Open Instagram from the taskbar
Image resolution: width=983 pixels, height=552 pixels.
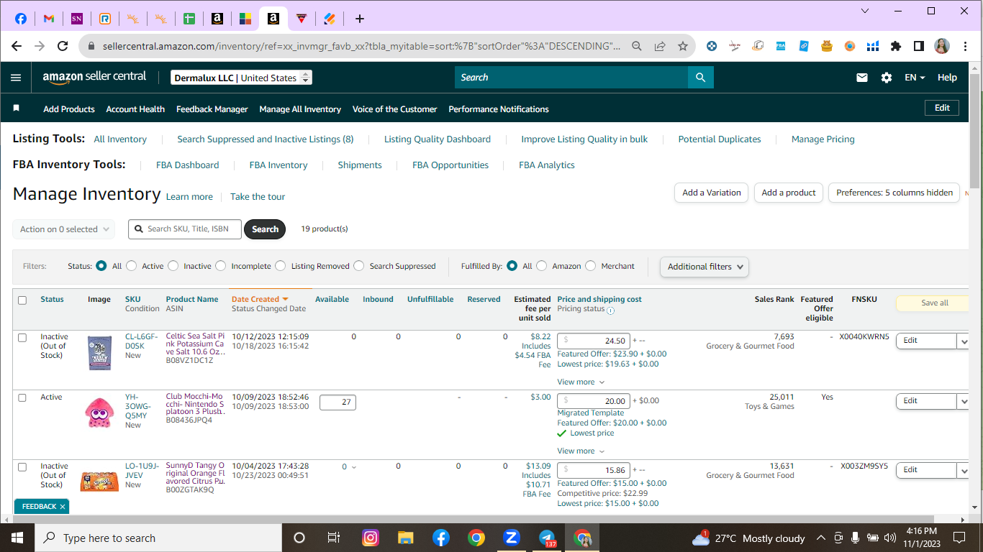click(x=371, y=538)
